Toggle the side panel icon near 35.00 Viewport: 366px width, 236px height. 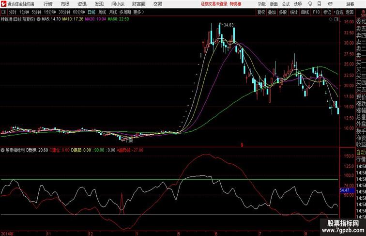[336, 19]
